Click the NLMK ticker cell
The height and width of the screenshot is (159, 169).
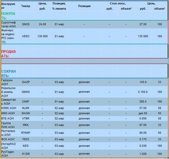pos(26,108)
